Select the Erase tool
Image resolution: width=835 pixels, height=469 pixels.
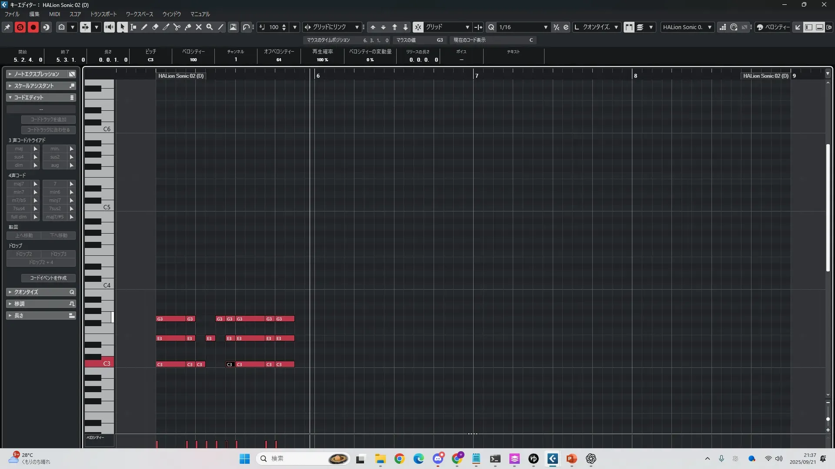click(155, 27)
